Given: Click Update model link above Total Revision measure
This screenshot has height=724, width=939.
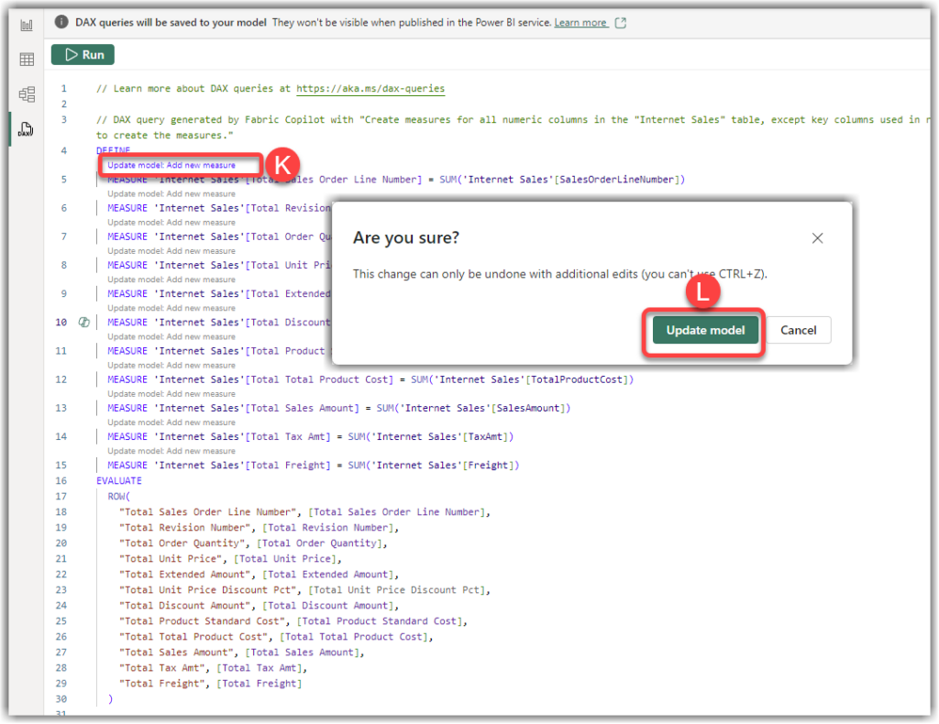Looking at the screenshot, I should pyautogui.click(x=171, y=194).
